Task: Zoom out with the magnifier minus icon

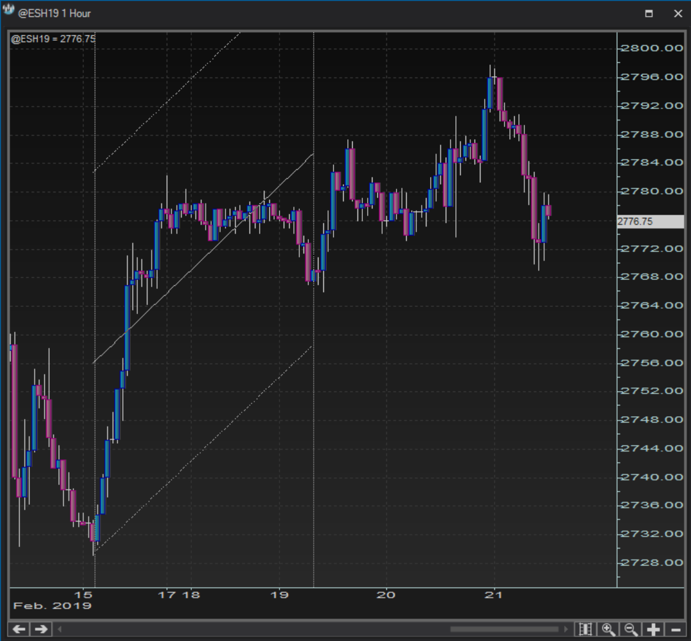Action: tap(630, 629)
